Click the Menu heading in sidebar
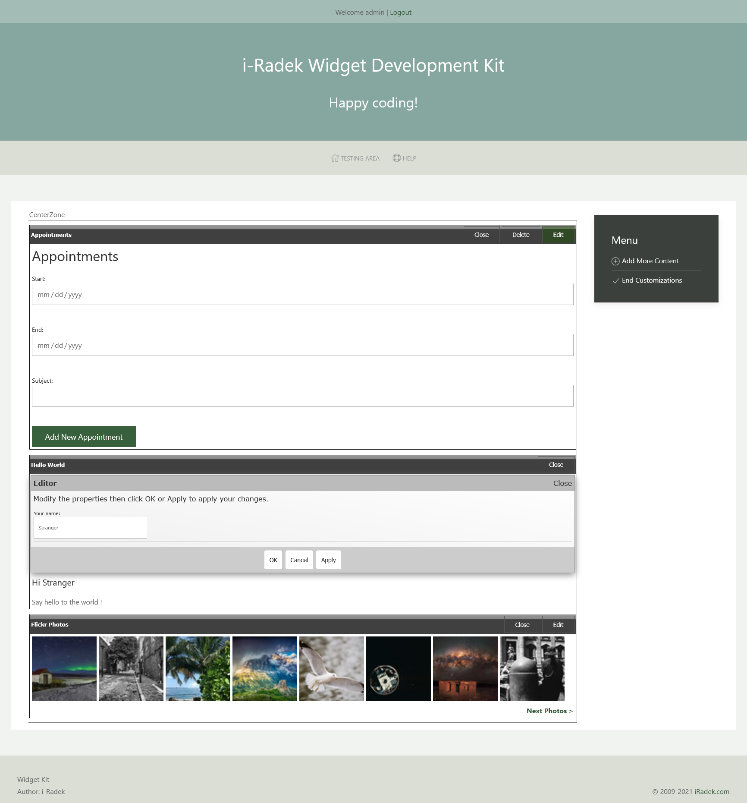 [625, 240]
